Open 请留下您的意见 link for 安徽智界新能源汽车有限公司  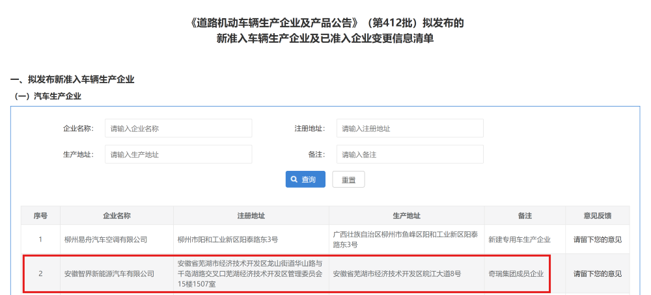(x=598, y=274)
